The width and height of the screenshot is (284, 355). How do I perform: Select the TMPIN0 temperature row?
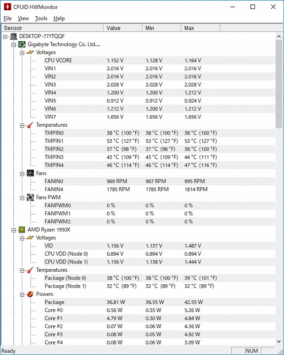(x=159, y=133)
